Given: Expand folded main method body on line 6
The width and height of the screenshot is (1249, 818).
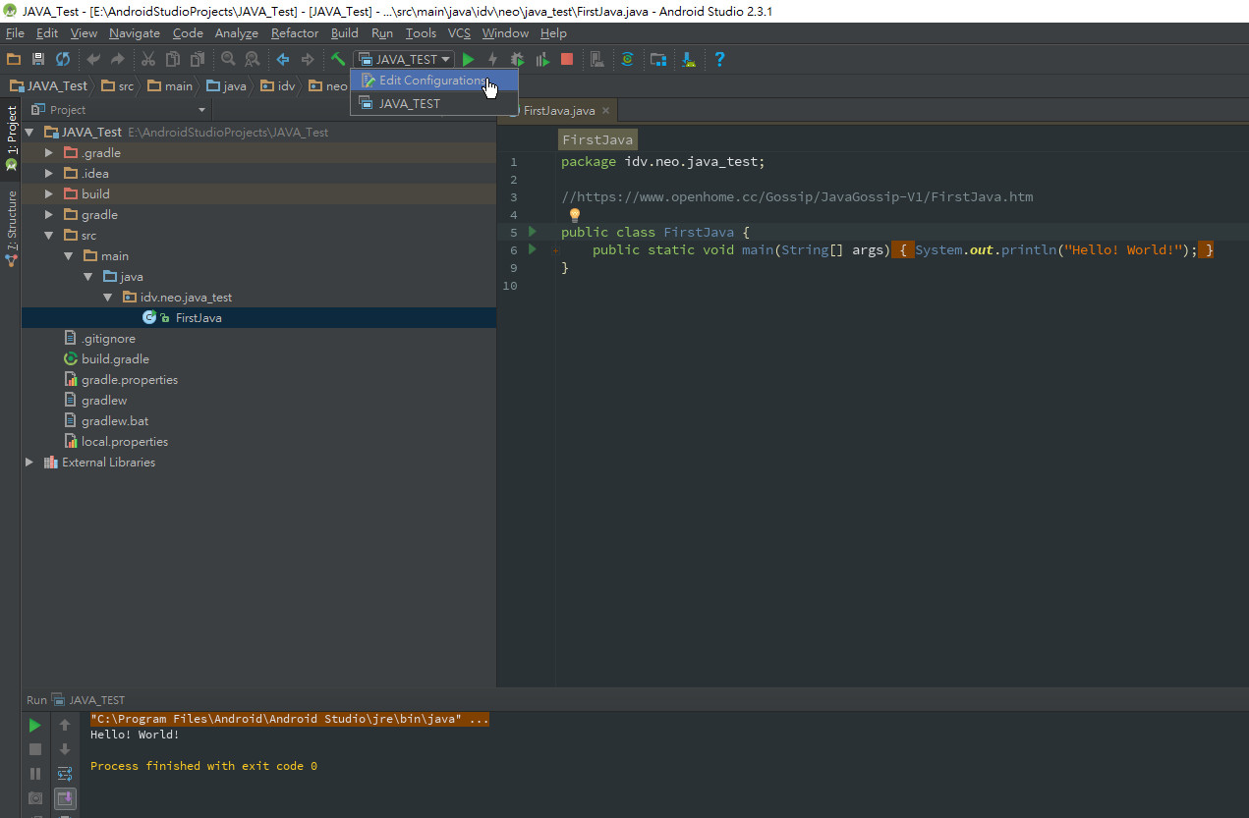Looking at the screenshot, I should point(555,251).
